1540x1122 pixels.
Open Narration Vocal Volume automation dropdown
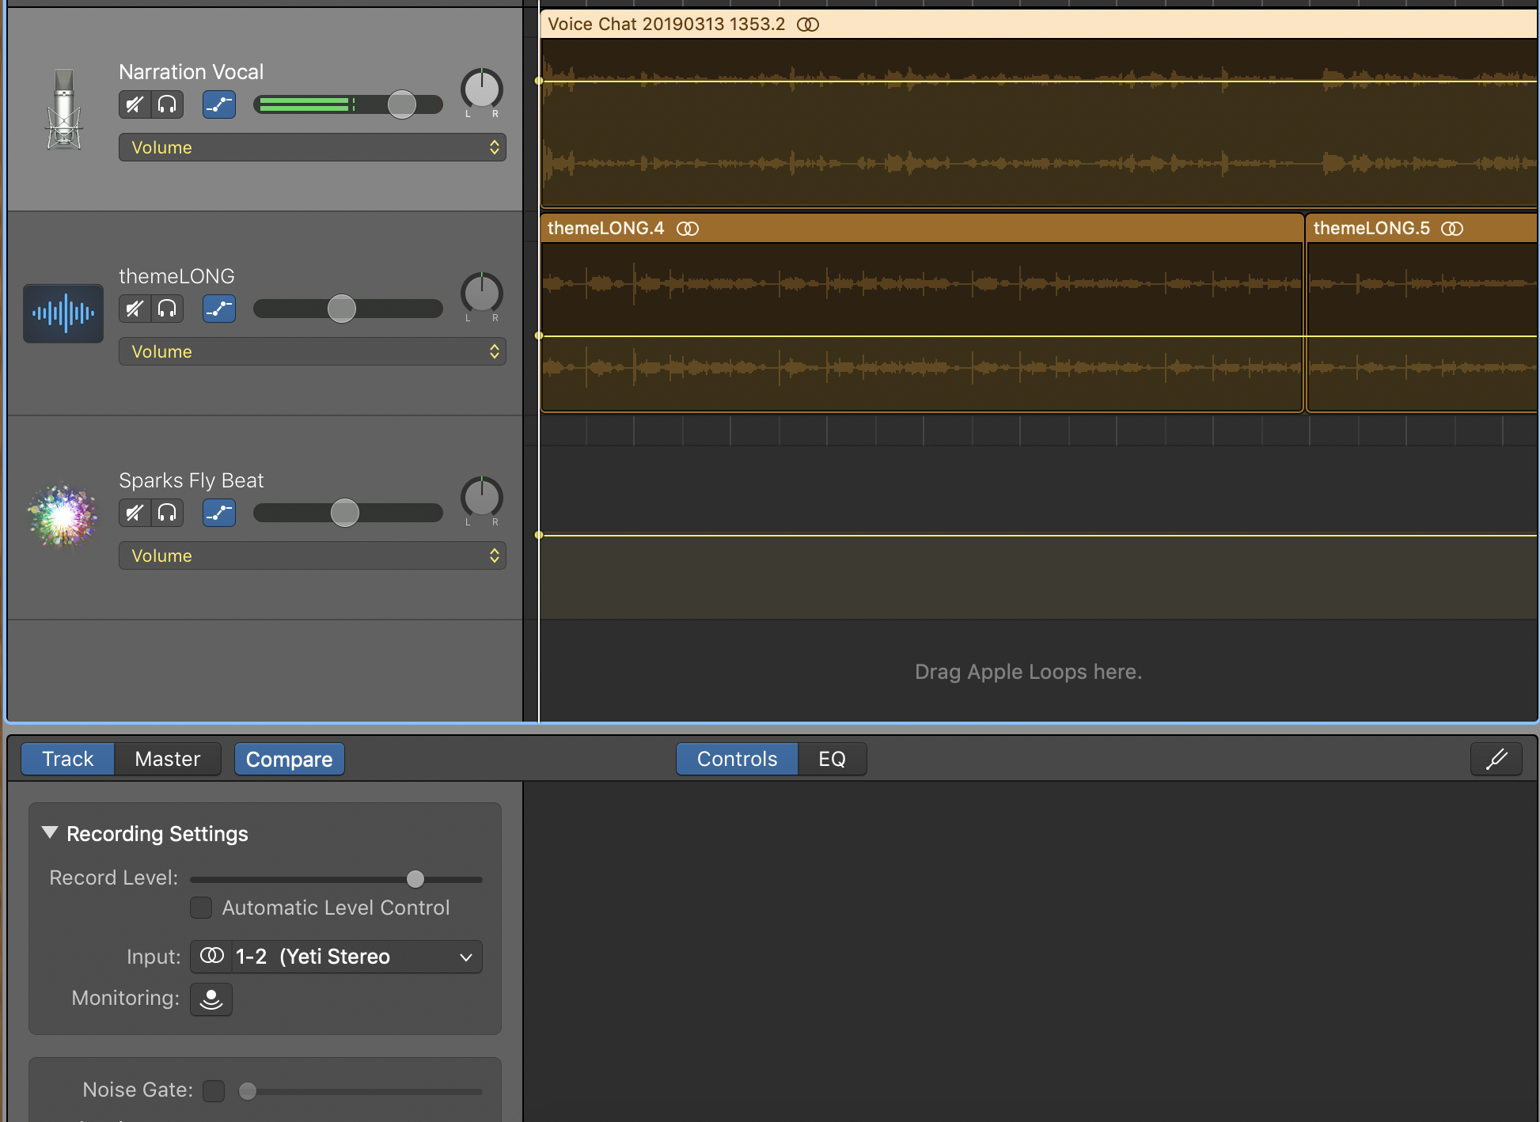tap(312, 147)
